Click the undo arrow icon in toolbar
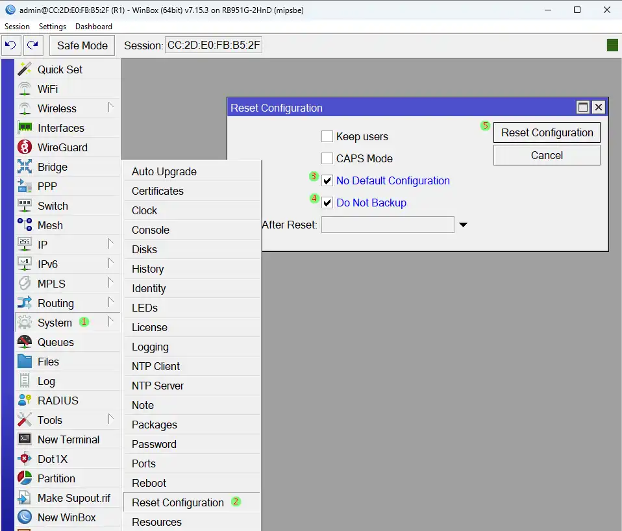 tap(10, 45)
